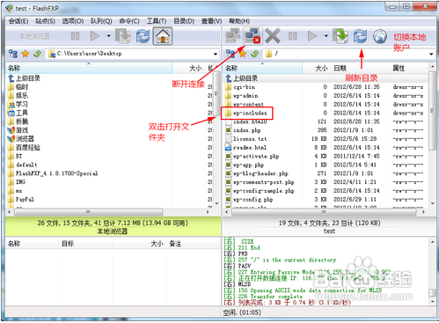Sort local files by 大小 column
Viewport: 439px width, 323px height.
click(188, 69)
